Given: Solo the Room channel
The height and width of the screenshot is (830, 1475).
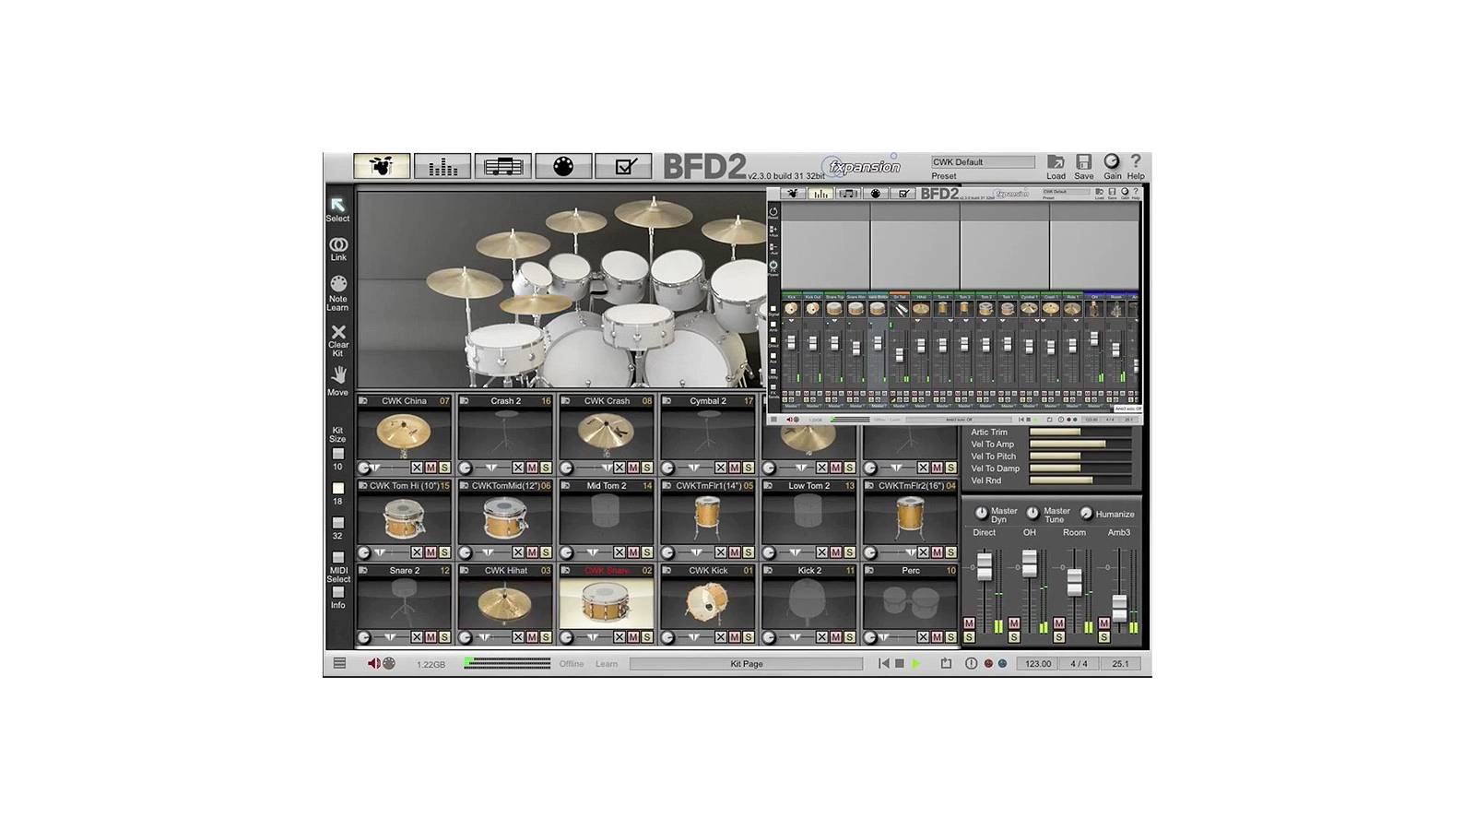Looking at the screenshot, I should (x=1059, y=637).
